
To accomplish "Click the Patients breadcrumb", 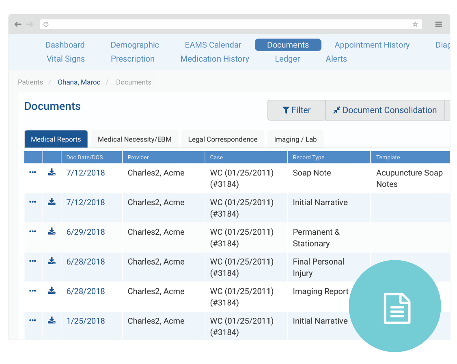I will (x=30, y=82).
